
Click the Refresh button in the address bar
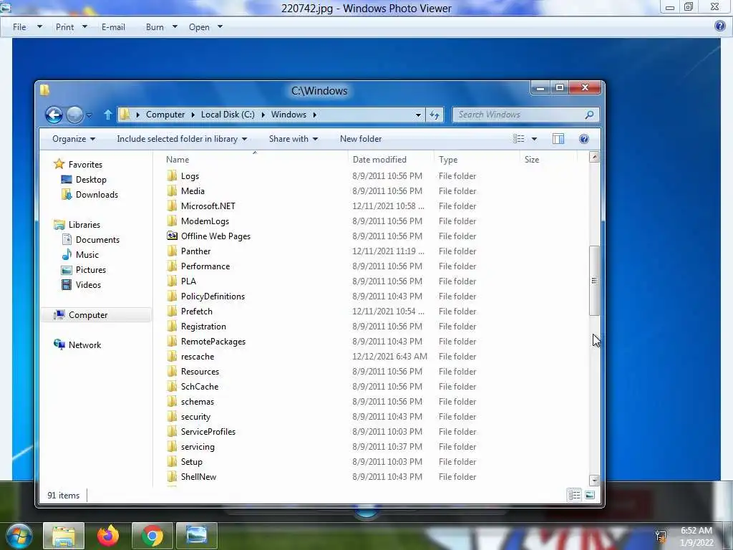435,115
